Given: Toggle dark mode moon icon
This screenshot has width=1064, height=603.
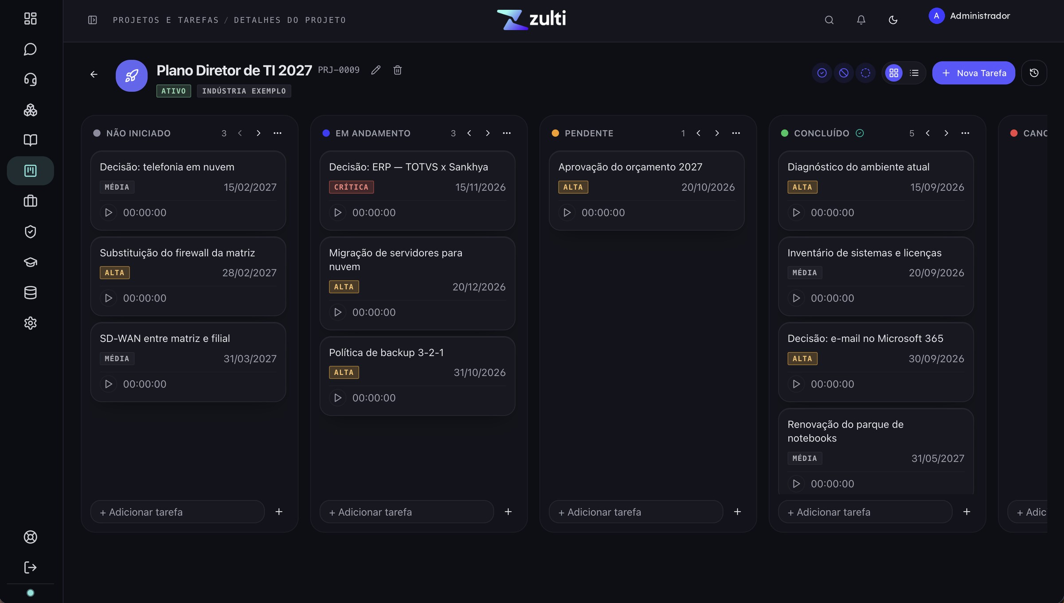Looking at the screenshot, I should click(x=893, y=20).
